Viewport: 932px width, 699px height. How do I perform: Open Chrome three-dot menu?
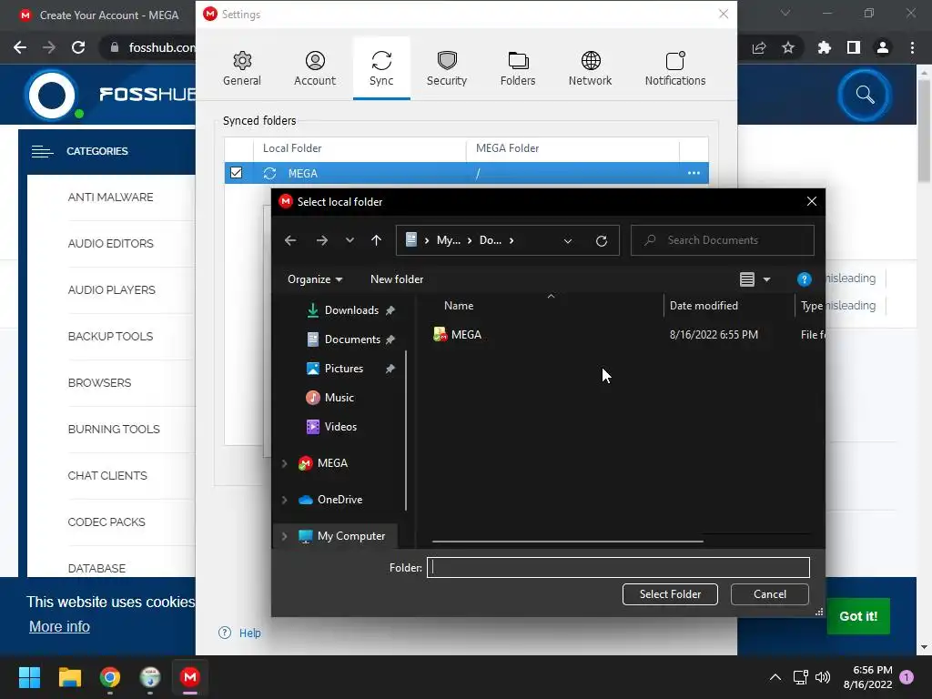[x=912, y=47]
